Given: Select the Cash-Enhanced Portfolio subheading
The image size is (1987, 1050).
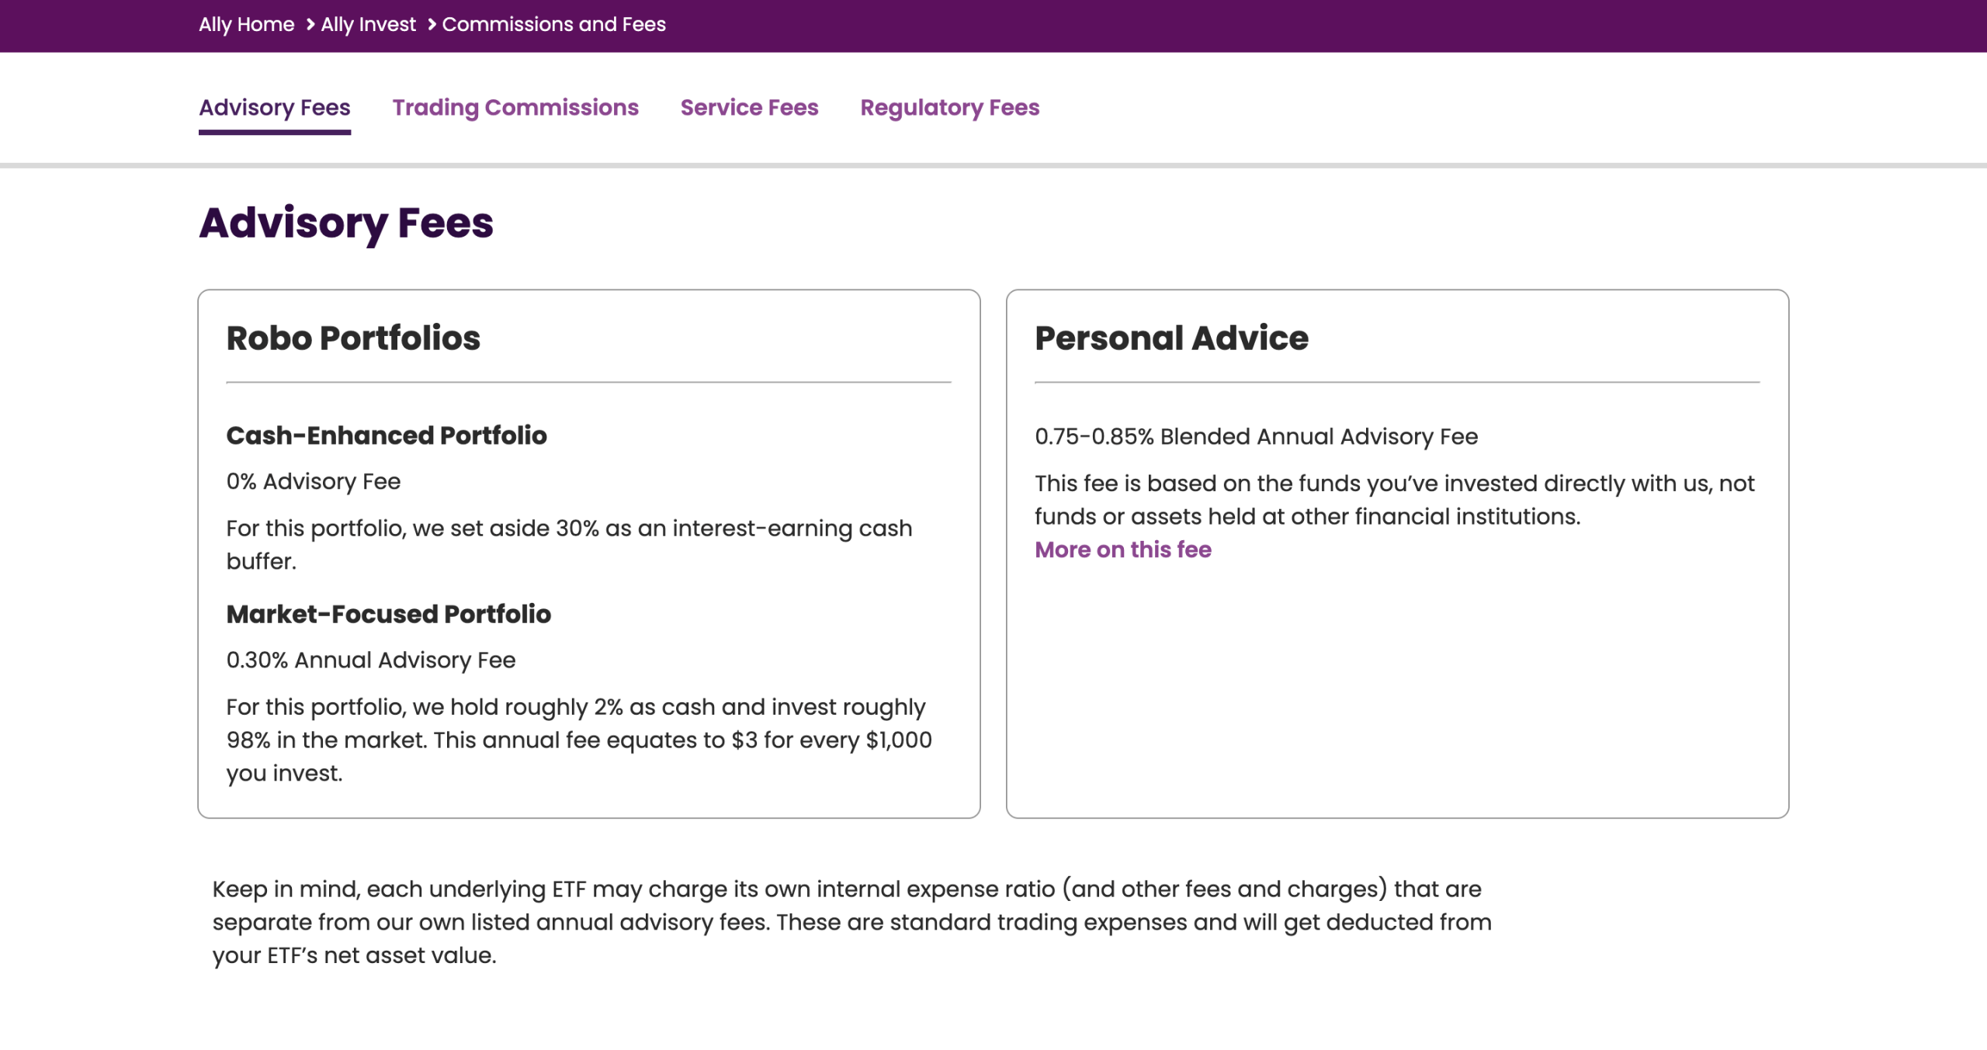Looking at the screenshot, I should pyautogui.click(x=387, y=435).
